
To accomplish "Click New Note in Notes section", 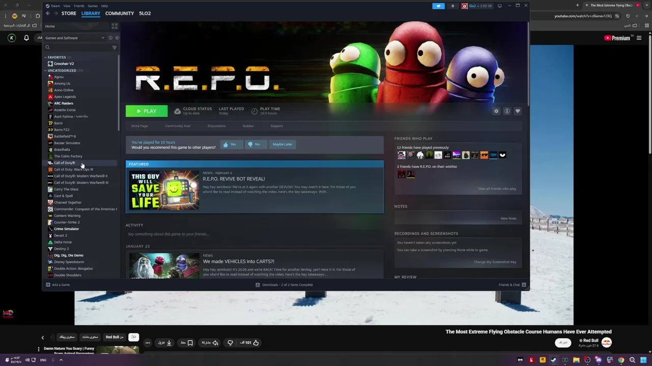I will [508, 219].
